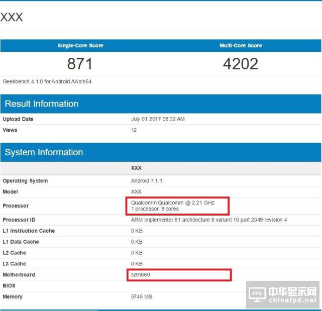
Task: Click the Memory value 5745 MB
Action: click(x=141, y=297)
